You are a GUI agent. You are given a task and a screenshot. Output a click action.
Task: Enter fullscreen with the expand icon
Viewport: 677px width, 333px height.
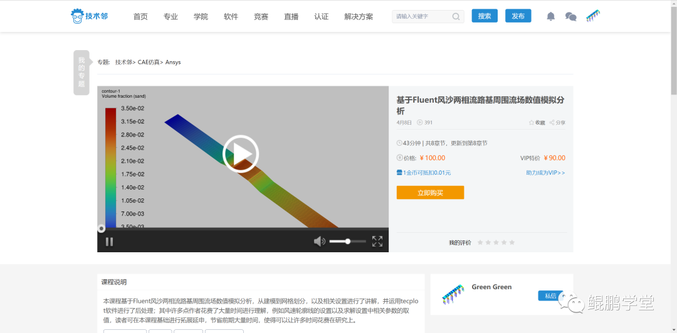[377, 242]
